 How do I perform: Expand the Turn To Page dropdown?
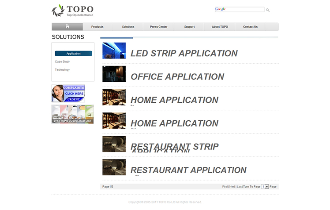[x=267, y=187]
